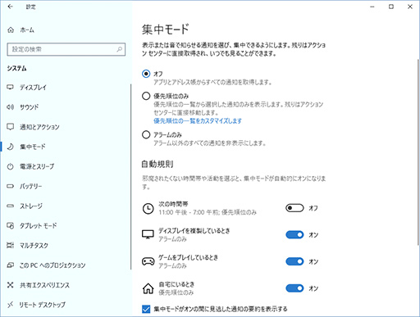Open サウンド settings page
The image size is (420, 317).
pyautogui.click(x=66, y=107)
